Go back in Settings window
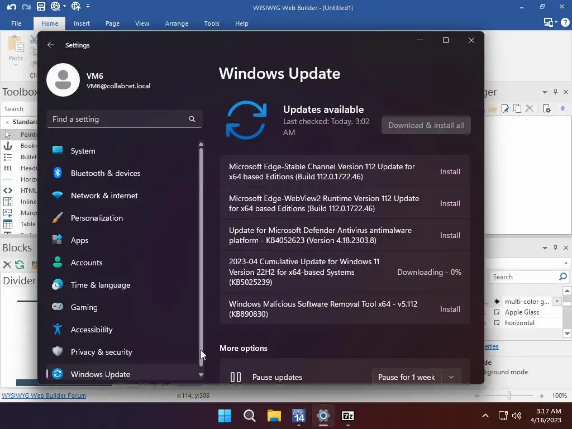 pyautogui.click(x=51, y=45)
